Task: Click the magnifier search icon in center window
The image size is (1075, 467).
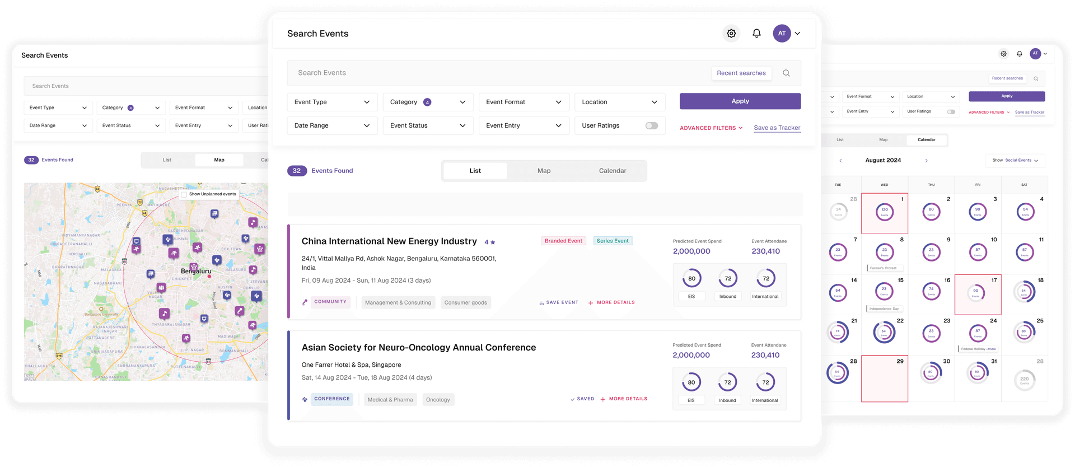Action: (x=786, y=73)
